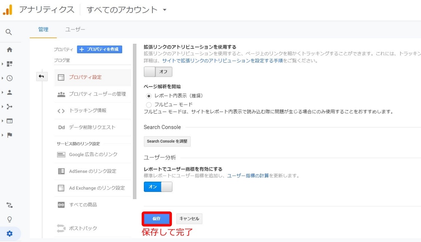Open the Analytics home icon

click(9, 50)
